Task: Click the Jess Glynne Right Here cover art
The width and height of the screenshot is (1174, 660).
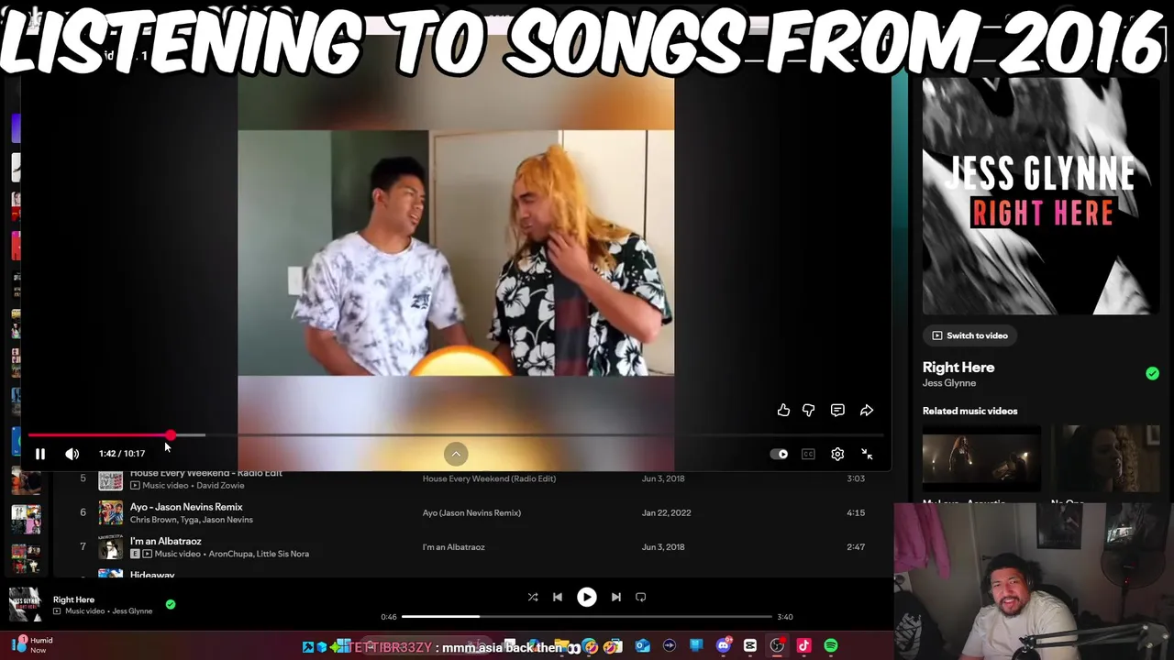Action: [1041, 196]
